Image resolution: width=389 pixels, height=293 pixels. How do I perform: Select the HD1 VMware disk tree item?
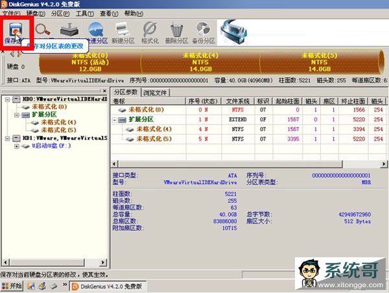(64, 138)
